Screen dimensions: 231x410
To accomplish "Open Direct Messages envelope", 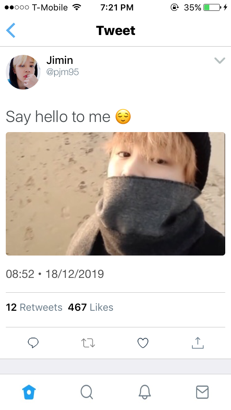I will pyautogui.click(x=202, y=392).
